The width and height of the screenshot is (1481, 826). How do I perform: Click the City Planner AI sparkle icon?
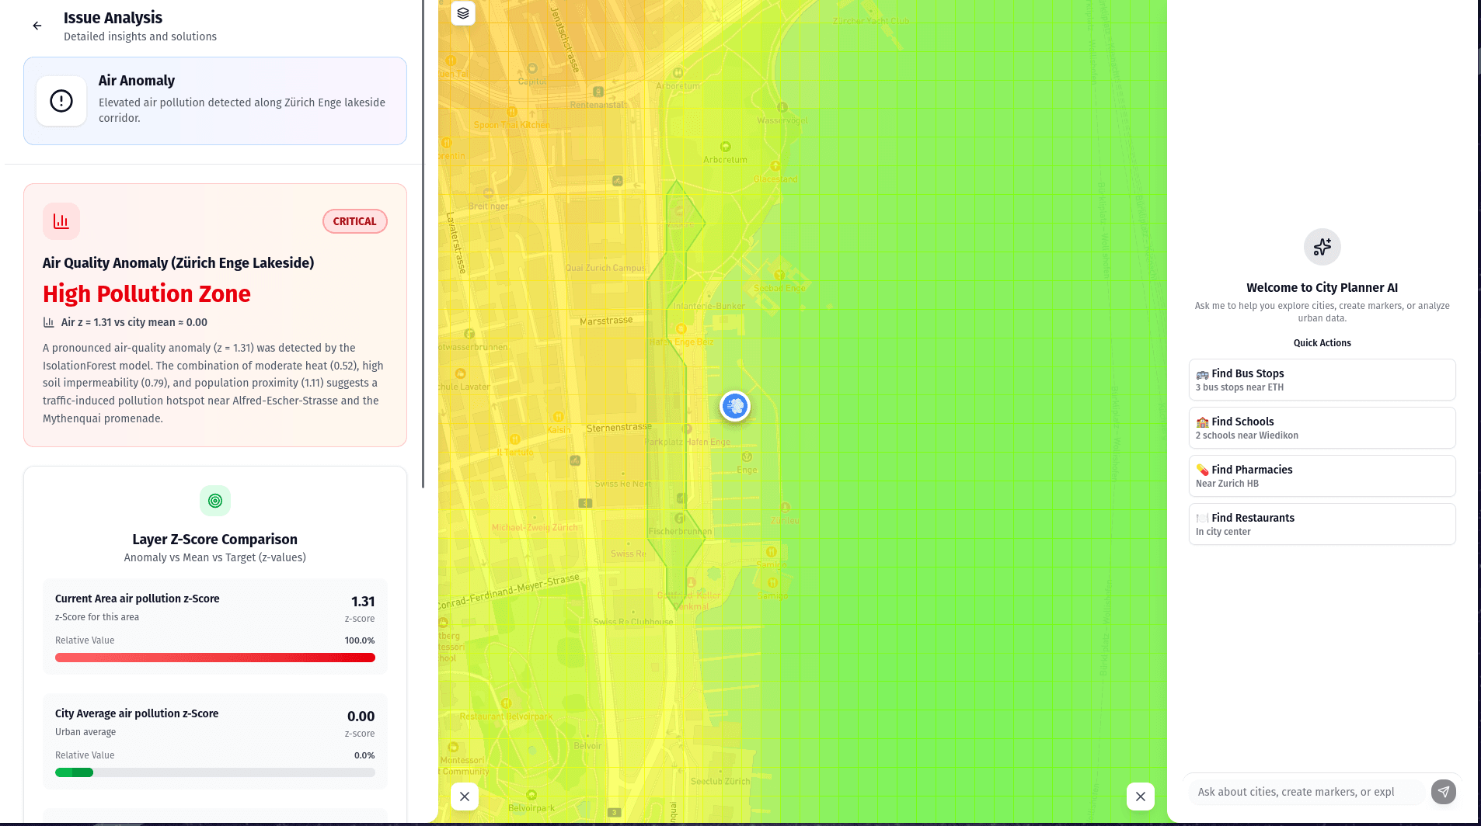tap(1322, 248)
